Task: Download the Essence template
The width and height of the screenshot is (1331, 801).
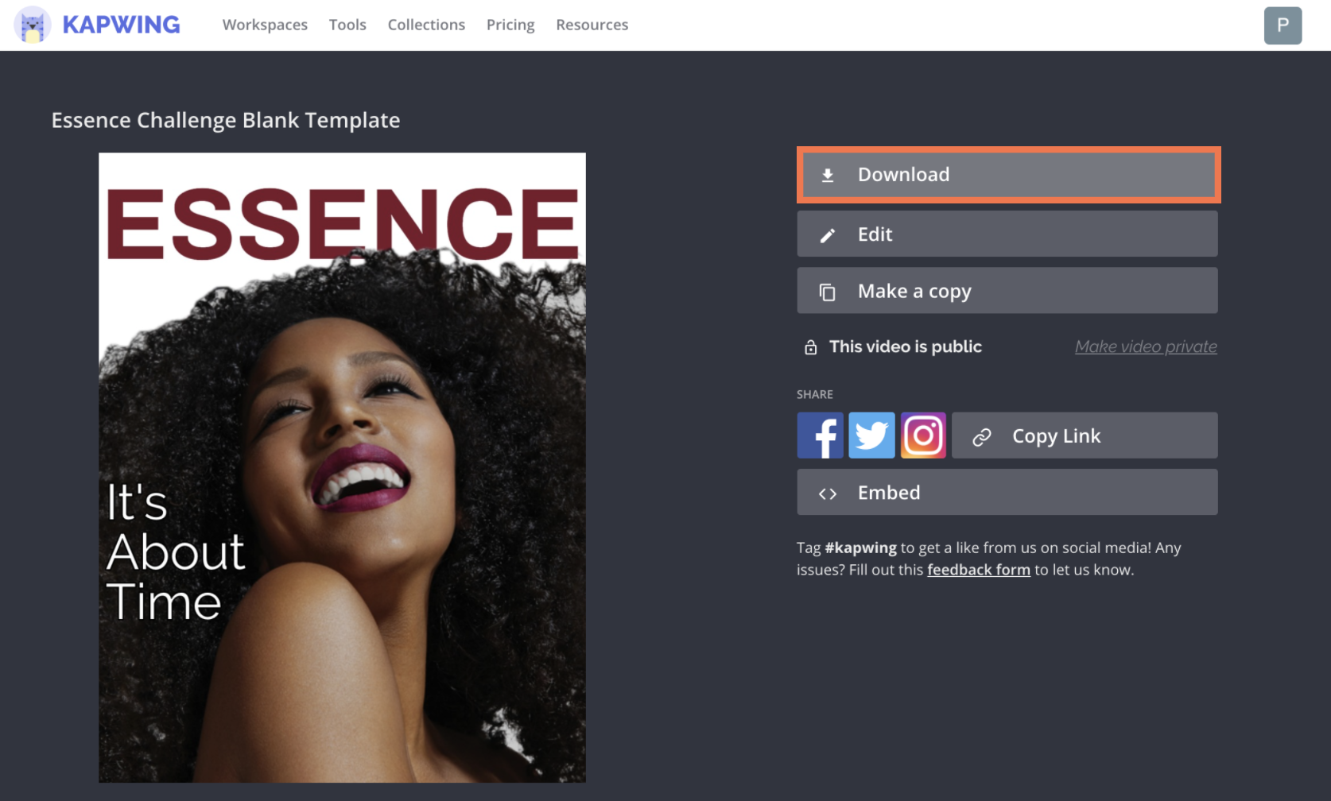Action: click(x=1008, y=175)
